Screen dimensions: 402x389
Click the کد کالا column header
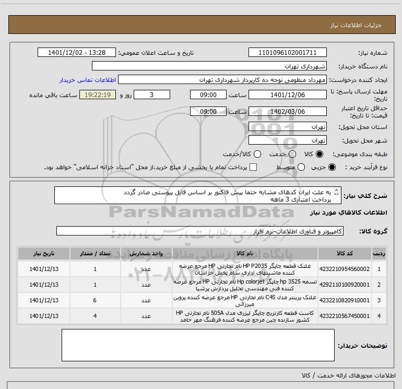coord(345,253)
